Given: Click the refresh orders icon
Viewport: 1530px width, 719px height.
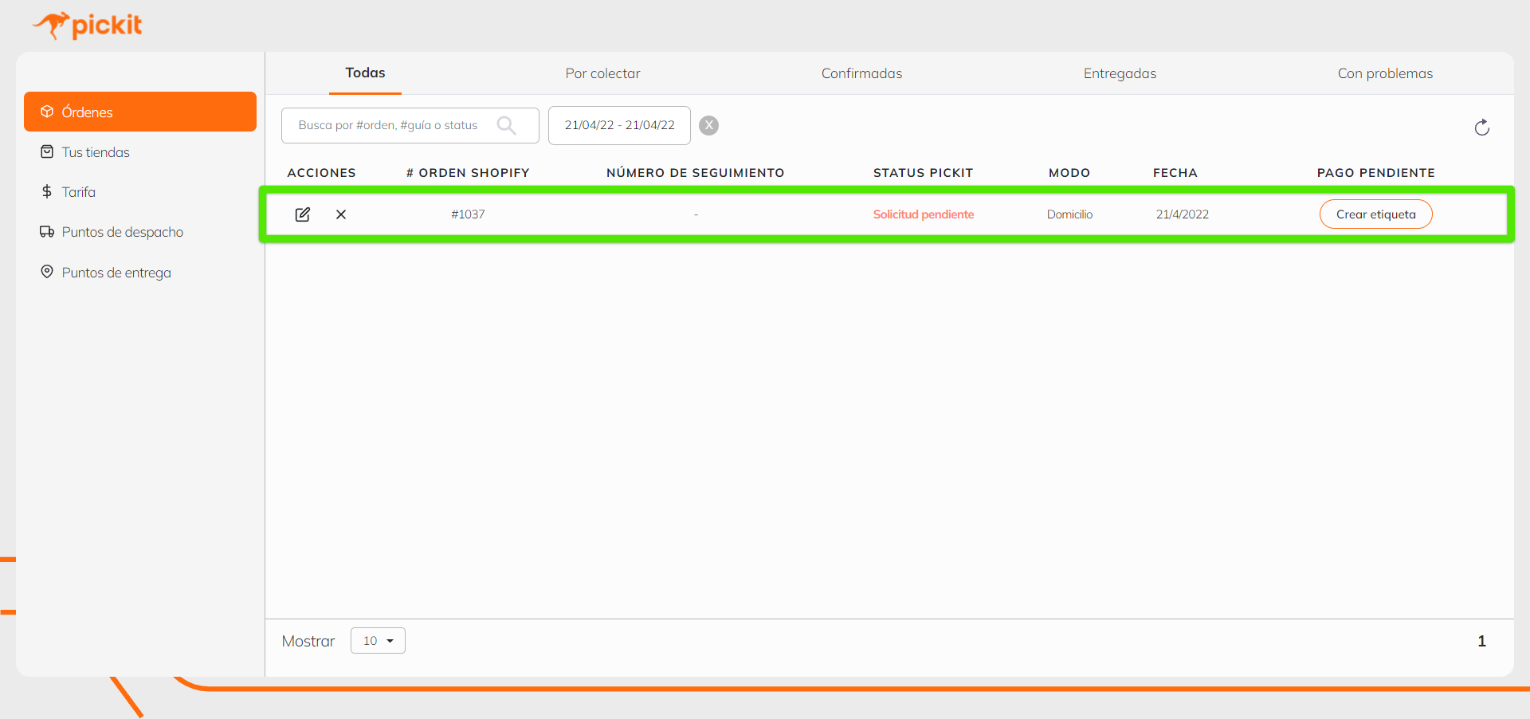Looking at the screenshot, I should click(1481, 128).
